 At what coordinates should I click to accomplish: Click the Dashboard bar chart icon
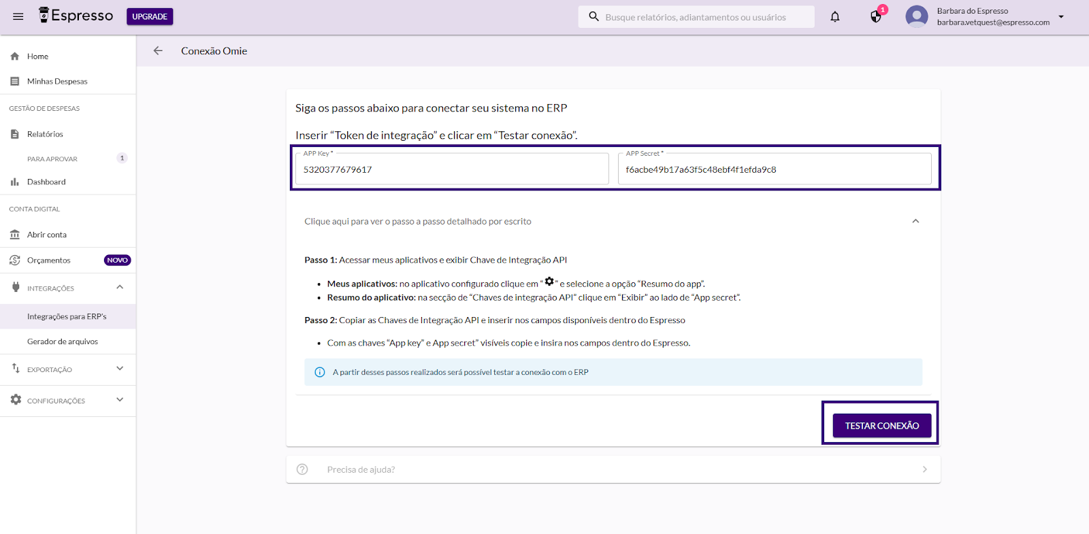pyautogui.click(x=15, y=182)
